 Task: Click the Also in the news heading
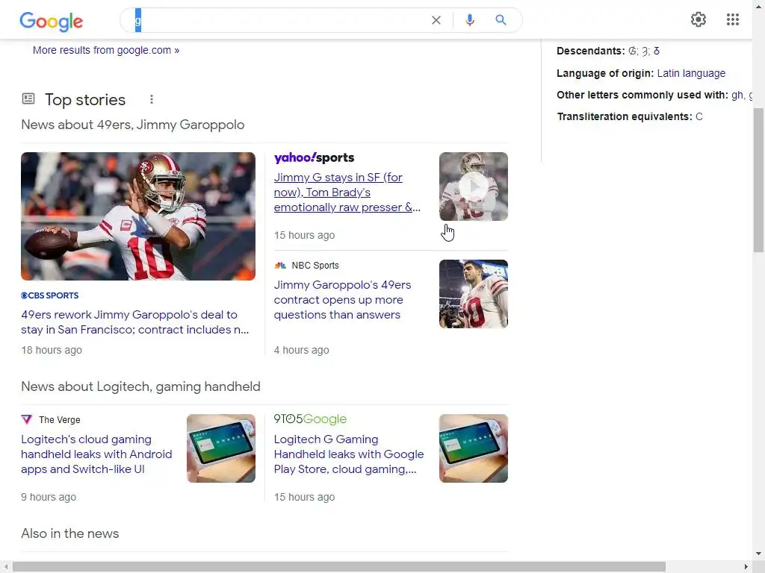(x=69, y=533)
